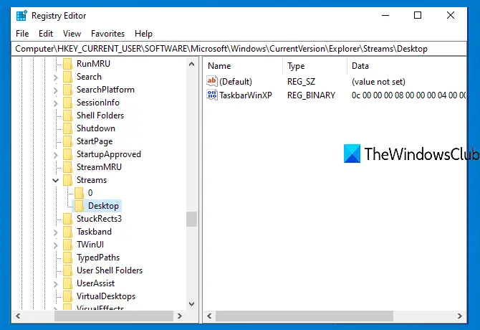Image resolution: width=480 pixels, height=330 pixels.
Task: Click the binary value icon beside TaskbarWinXP
Action: (212, 95)
